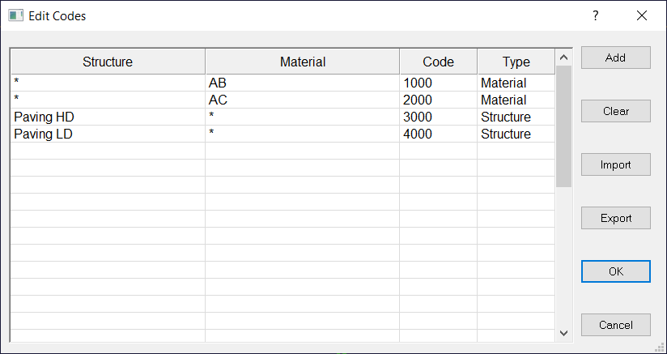Click the Structure column header
This screenshot has width=667, height=354.
click(108, 62)
